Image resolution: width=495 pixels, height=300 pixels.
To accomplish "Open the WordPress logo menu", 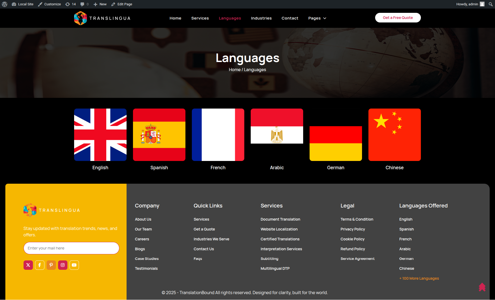I will pos(5,4).
